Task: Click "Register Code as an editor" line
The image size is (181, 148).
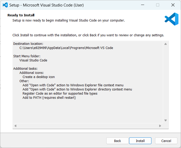Action: 60,94
